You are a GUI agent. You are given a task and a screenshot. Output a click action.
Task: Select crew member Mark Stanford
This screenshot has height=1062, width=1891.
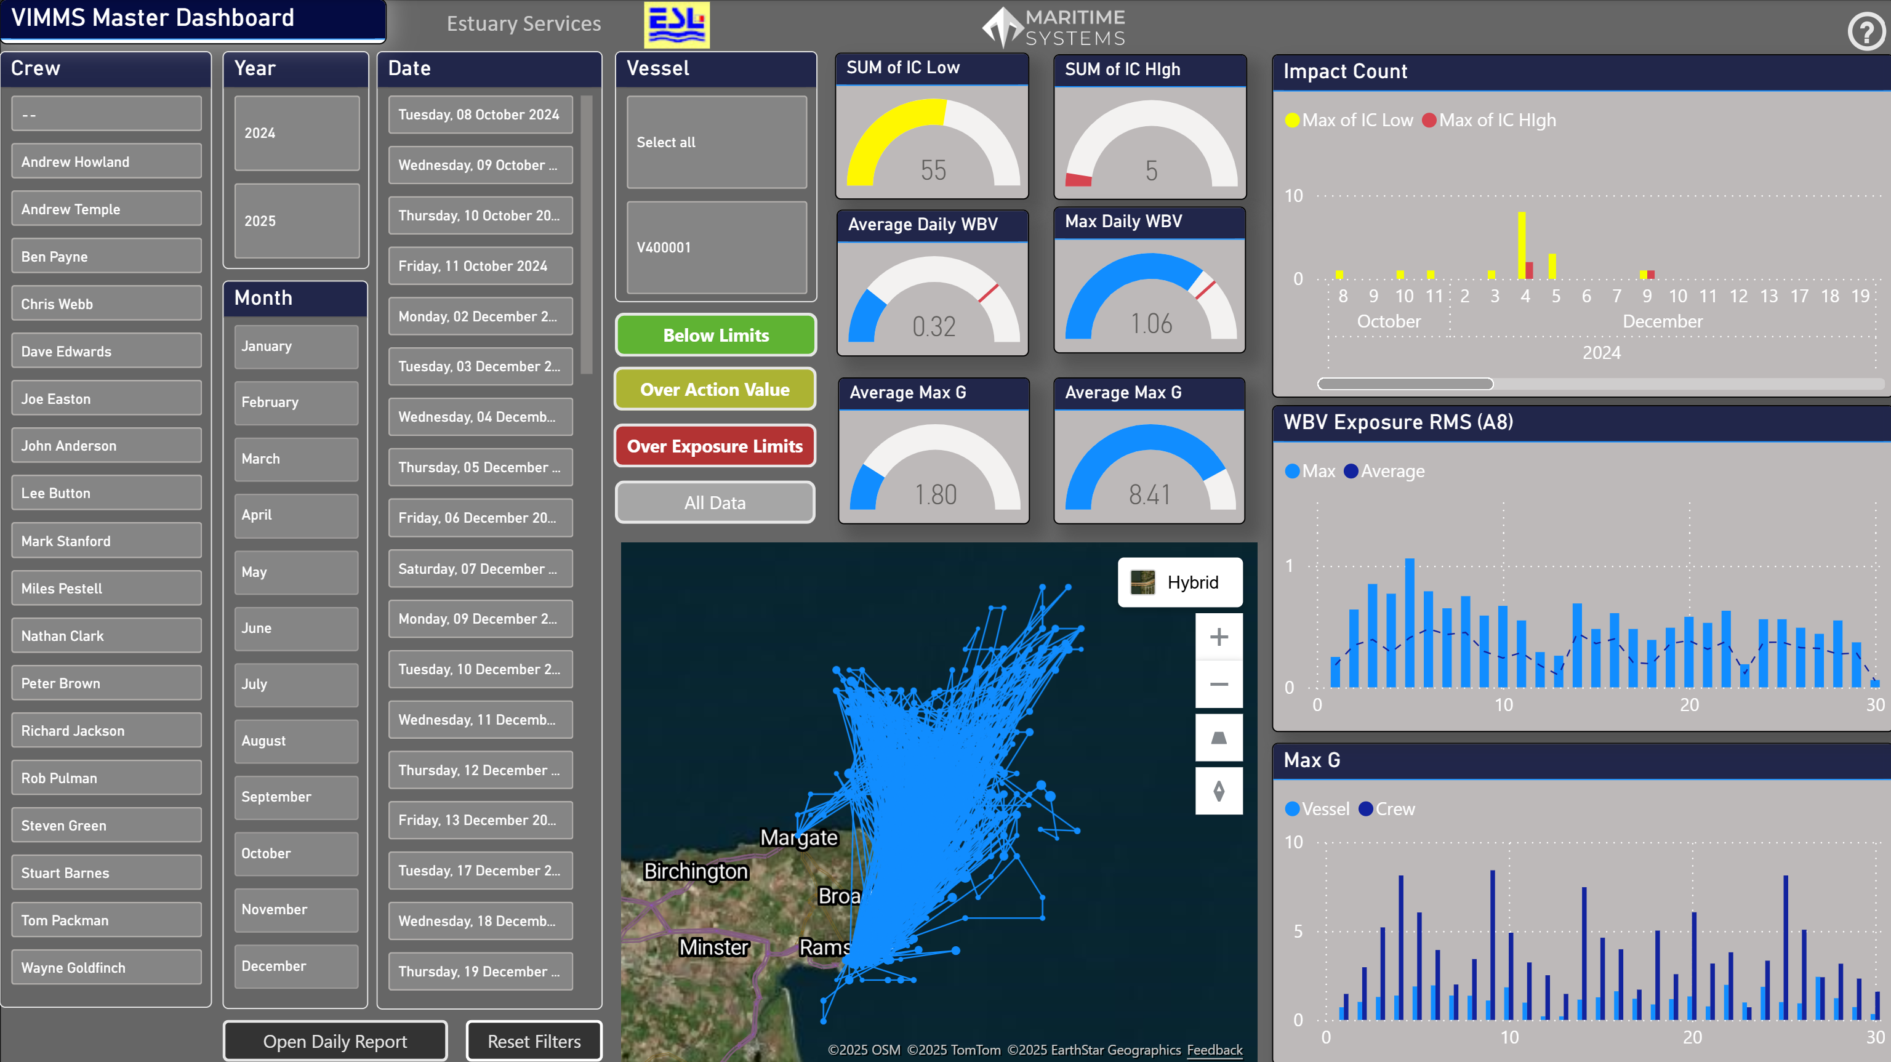106,541
